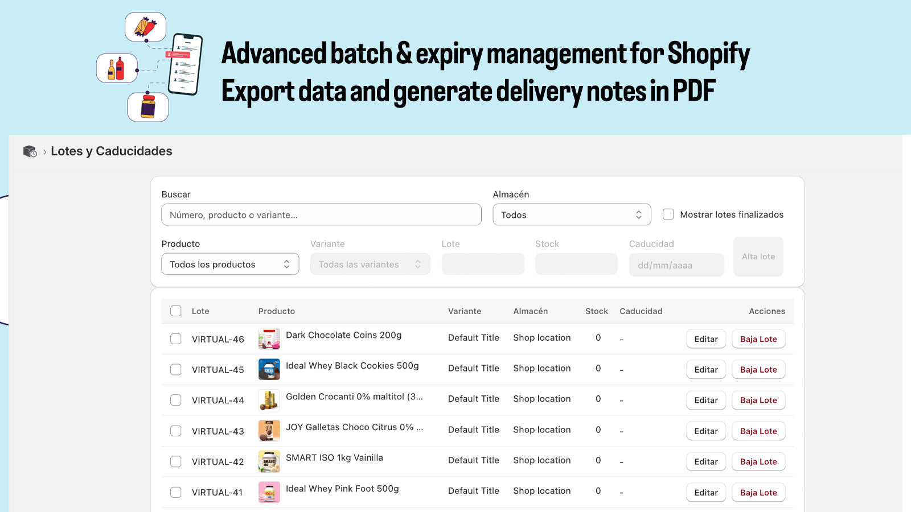
Task: Check the VIRTUAL-41 row checkbox
Action: coord(176,492)
